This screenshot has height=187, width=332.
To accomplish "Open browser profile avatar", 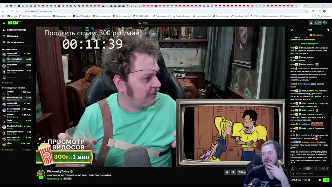I will [324, 11].
